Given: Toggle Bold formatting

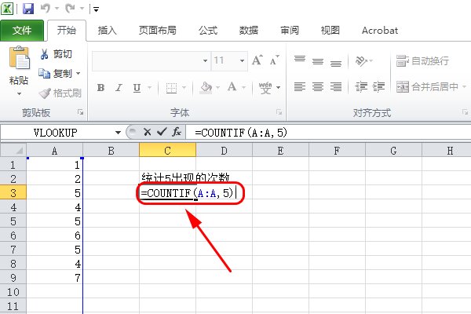Looking at the screenshot, I should point(101,88).
